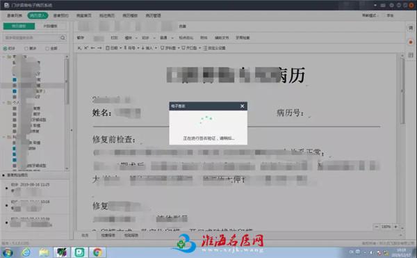Screen dimensions: 417x258
Task: Select the first green radio option under search
Action: click(x=5, y=49)
